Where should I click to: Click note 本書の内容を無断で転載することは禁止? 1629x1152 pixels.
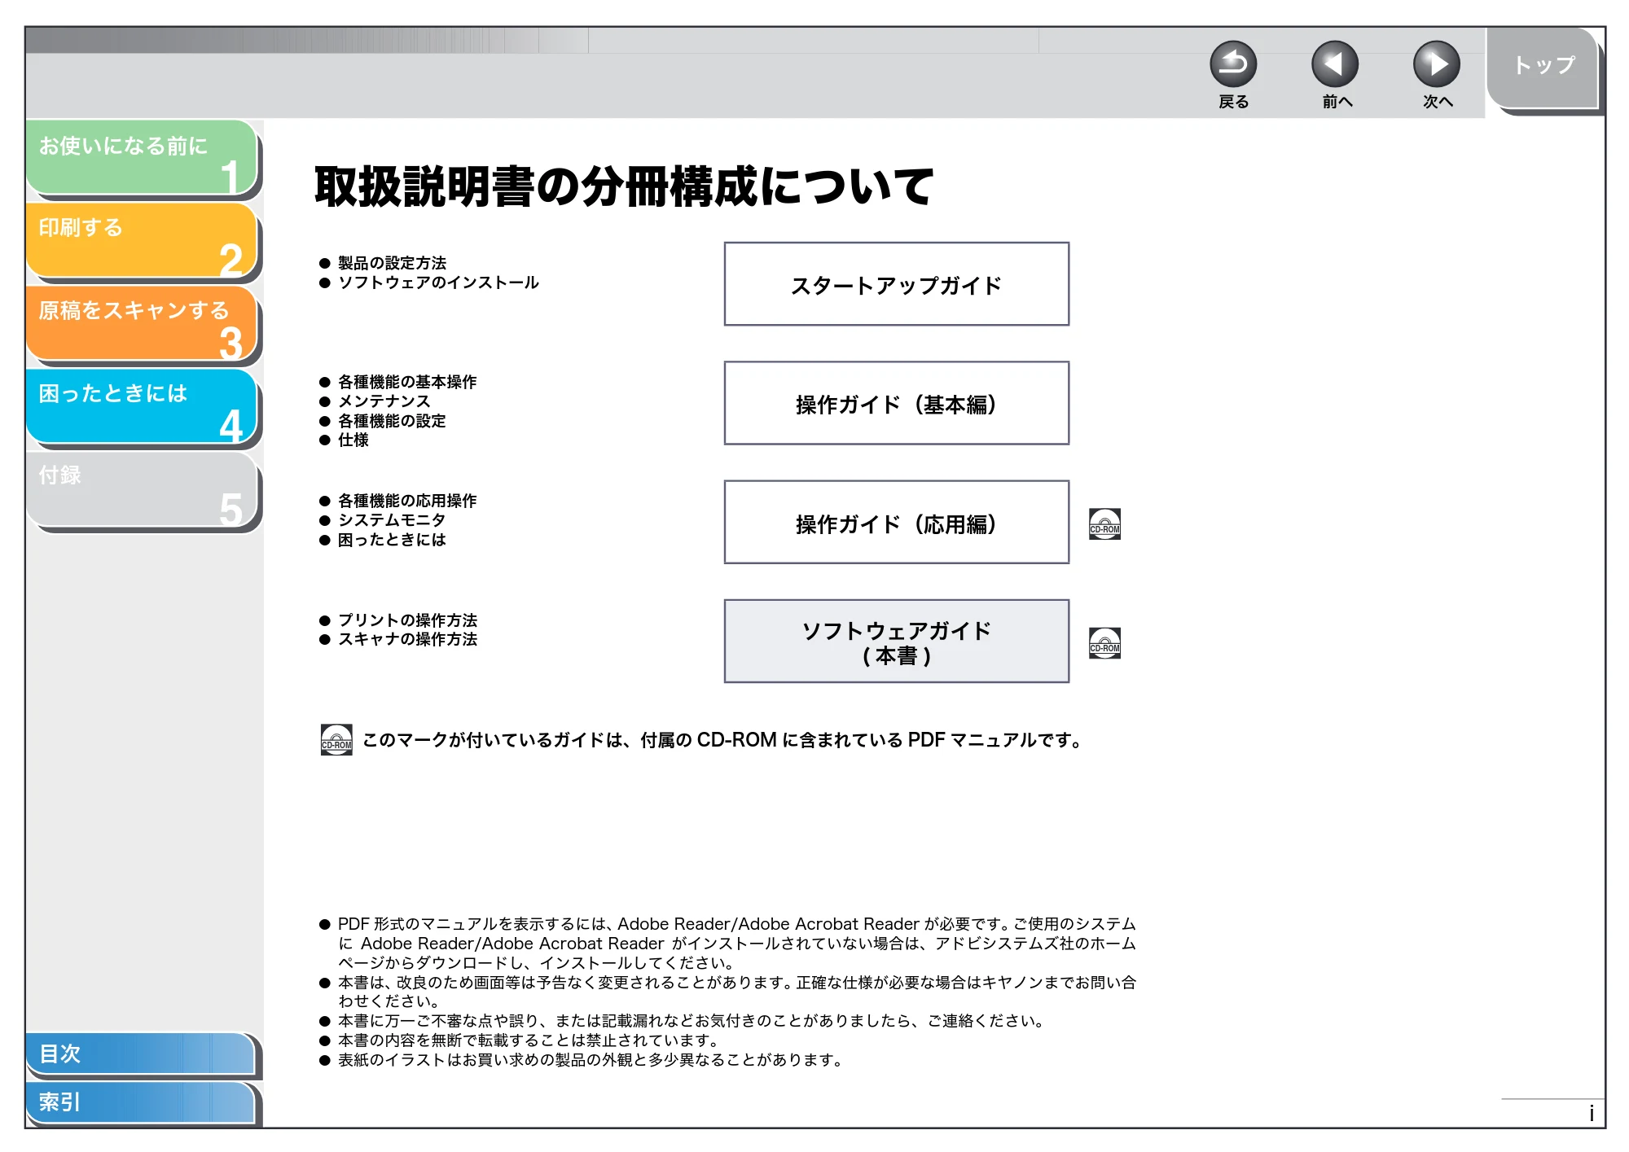click(x=529, y=1040)
